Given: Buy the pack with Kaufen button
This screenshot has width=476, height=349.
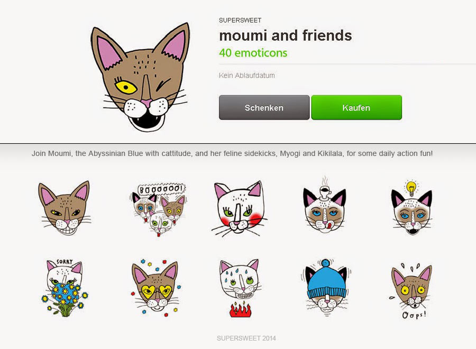Looking at the screenshot, I should pyautogui.click(x=356, y=107).
